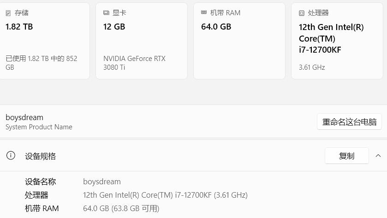Click the storage drive icon

(8, 13)
